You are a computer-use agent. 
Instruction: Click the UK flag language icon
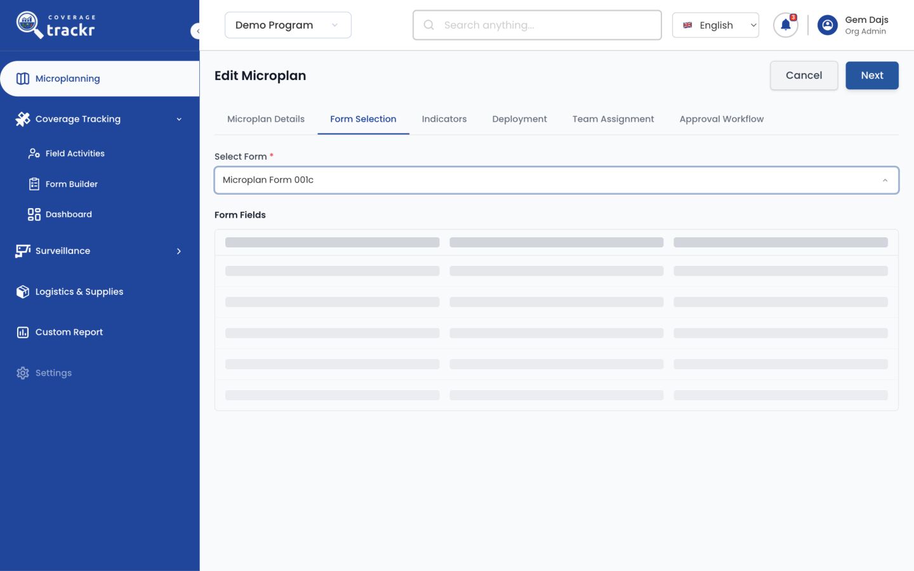(x=687, y=25)
